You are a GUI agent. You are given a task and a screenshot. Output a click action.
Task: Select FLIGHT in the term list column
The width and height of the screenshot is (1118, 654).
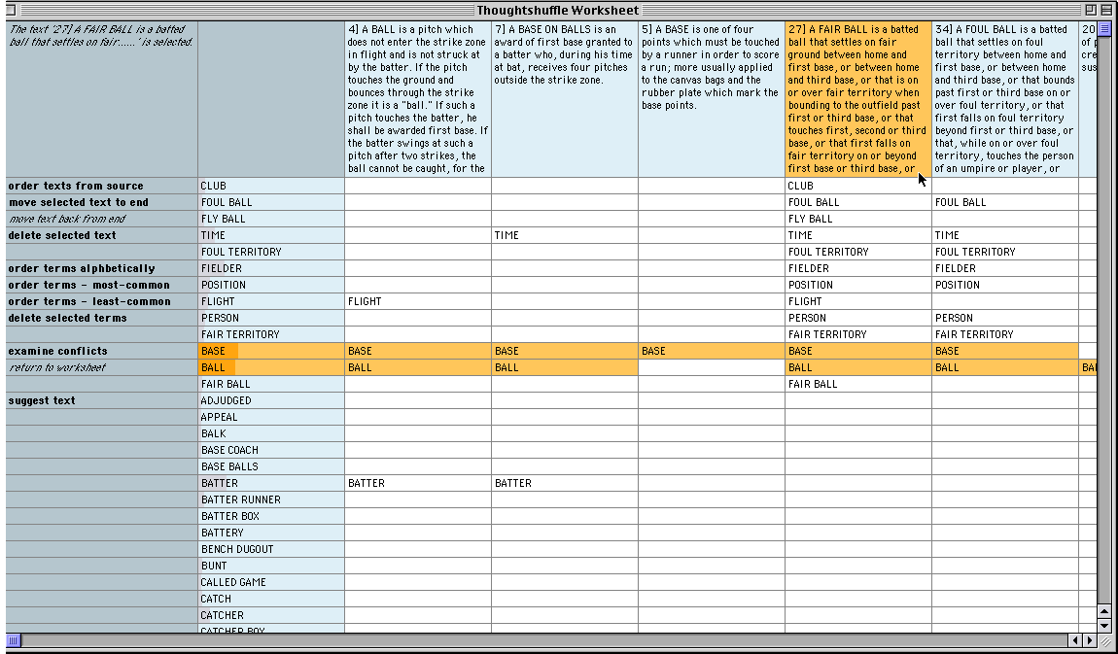click(x=271, y=301)
